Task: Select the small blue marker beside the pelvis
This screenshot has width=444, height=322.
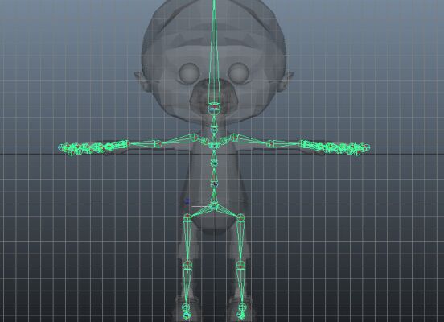Action: point(187,201)
